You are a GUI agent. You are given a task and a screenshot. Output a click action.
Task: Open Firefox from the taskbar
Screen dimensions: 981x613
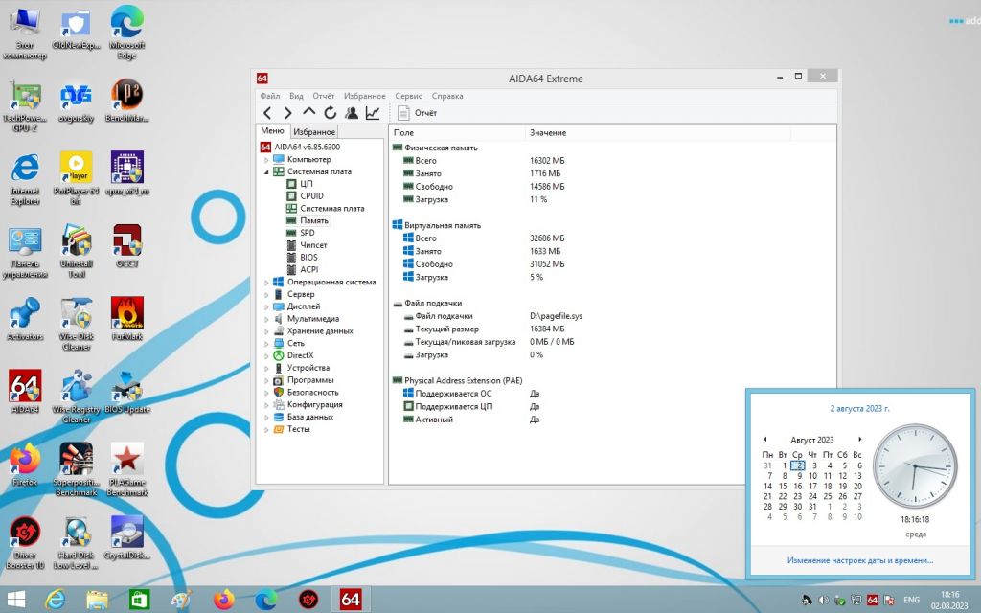tap(223, 600)
